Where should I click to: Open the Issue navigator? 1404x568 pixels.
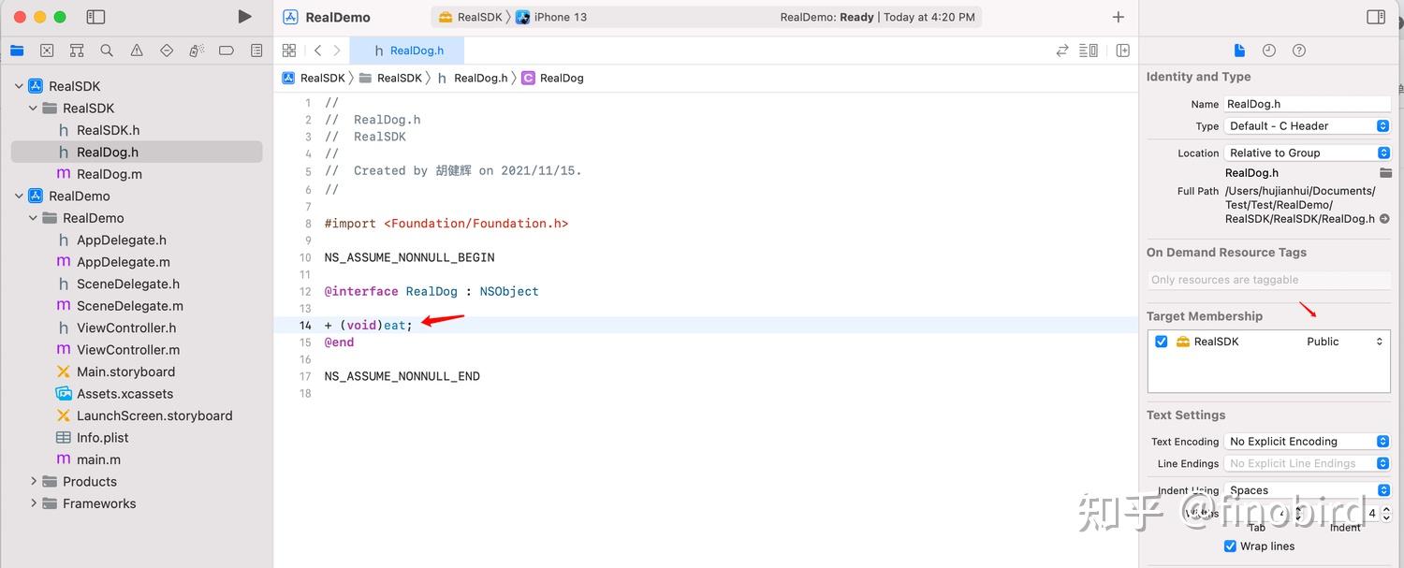pos(137,51)
